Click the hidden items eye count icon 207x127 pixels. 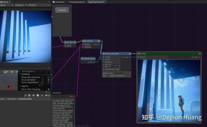(x=48, y=95)
